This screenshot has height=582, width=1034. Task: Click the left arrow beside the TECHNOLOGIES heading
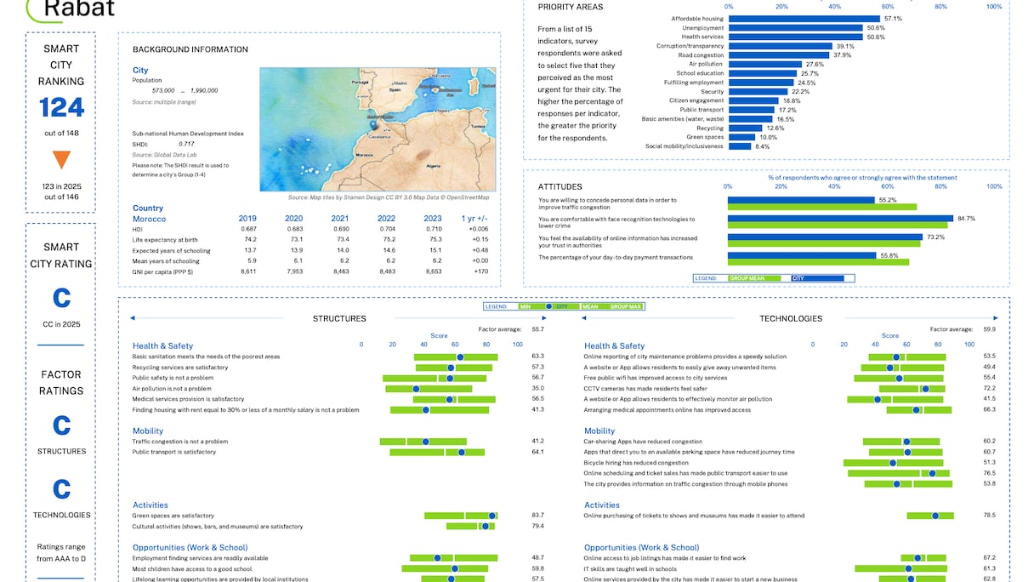(x=584, y=319)
